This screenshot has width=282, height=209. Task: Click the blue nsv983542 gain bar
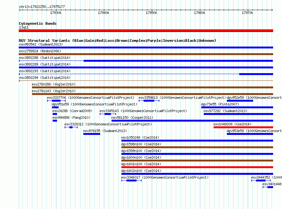tap(146, 47)
